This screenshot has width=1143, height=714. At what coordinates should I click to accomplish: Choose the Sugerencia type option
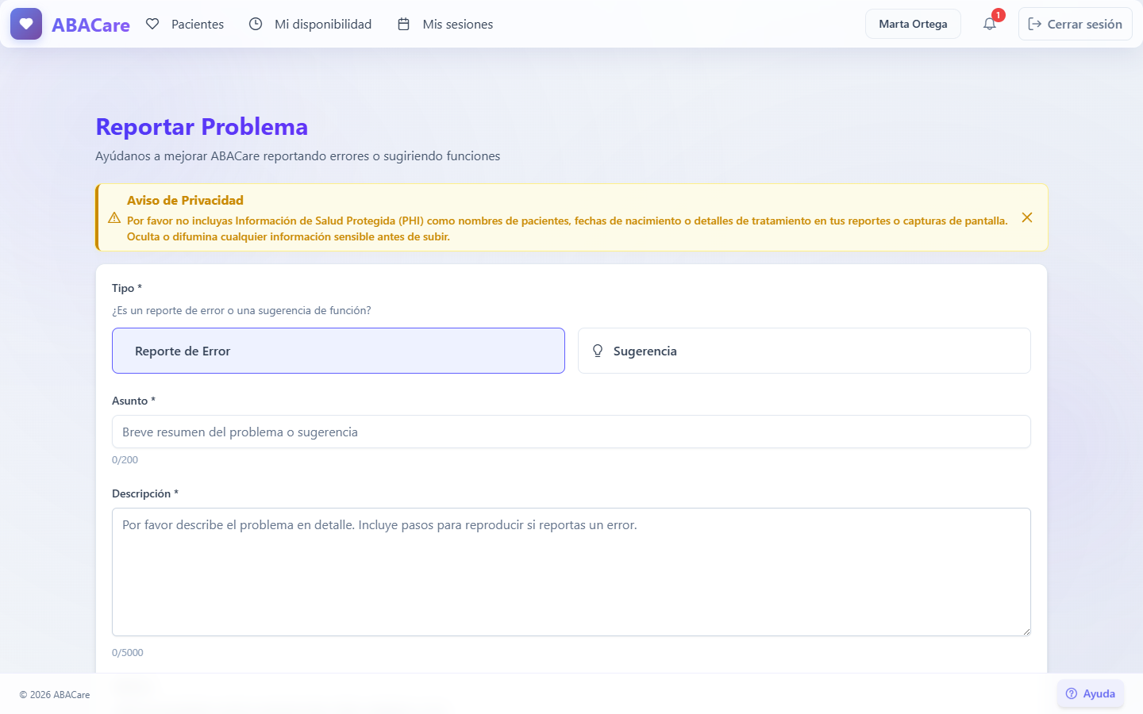[804, 351]
